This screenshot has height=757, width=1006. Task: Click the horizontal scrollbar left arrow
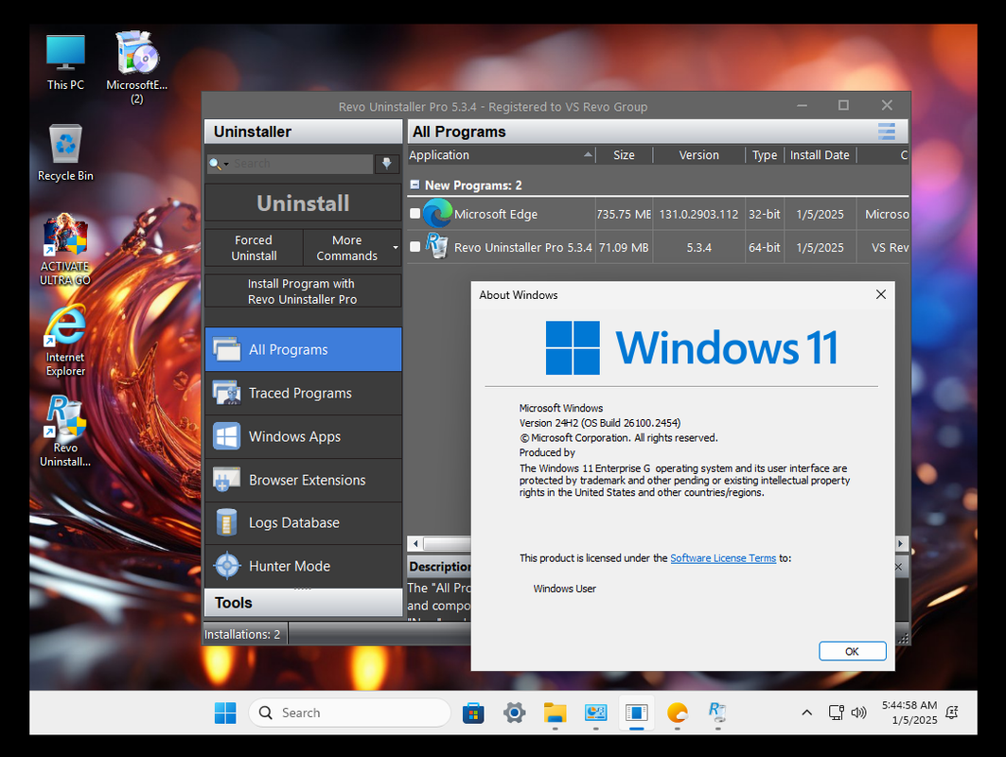pos(415,543)
